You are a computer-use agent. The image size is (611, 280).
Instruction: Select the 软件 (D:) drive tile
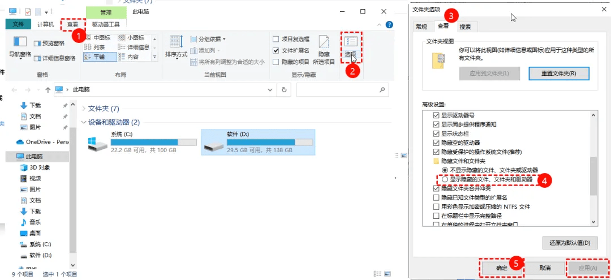tap(258, 143)
